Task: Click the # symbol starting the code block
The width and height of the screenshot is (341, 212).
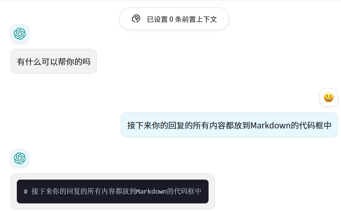Action: [x=26, y=191]
